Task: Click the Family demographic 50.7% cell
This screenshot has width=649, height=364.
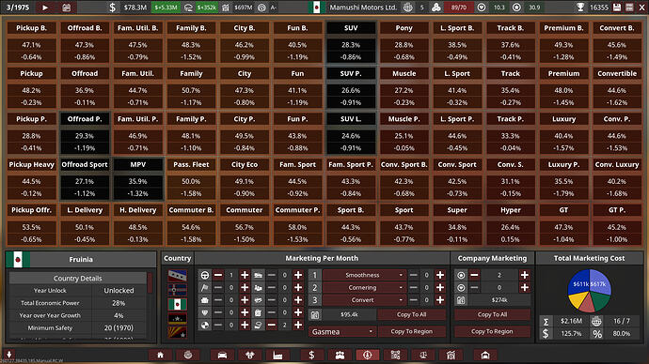Action: [x=191, y=96]
